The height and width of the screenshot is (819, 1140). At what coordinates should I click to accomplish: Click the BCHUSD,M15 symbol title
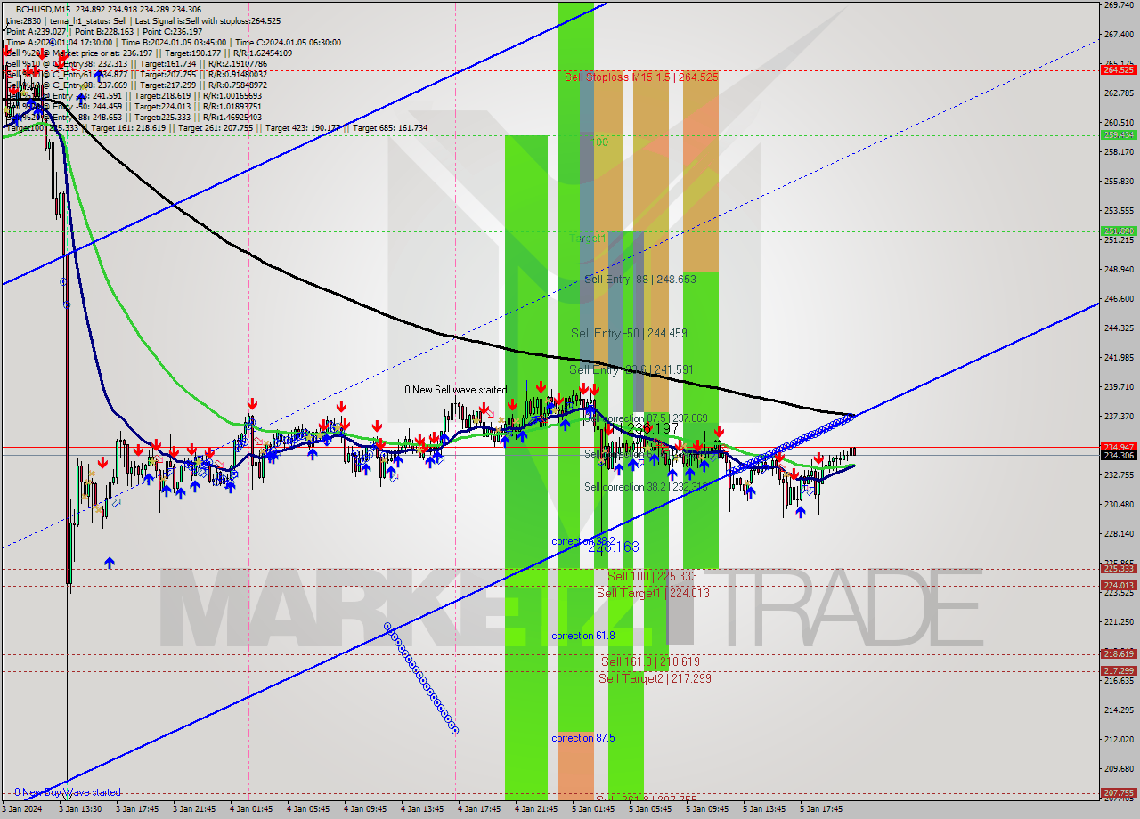pos(45,9)
